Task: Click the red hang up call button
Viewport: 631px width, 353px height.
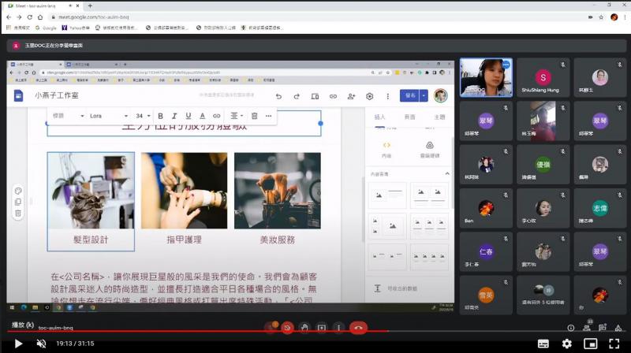Action: (358, 328)
